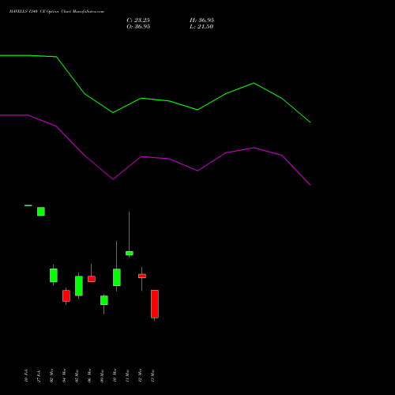Click the 04 Mar date label
Viewport: 395px width, 395px height.
tap(64, 375)
